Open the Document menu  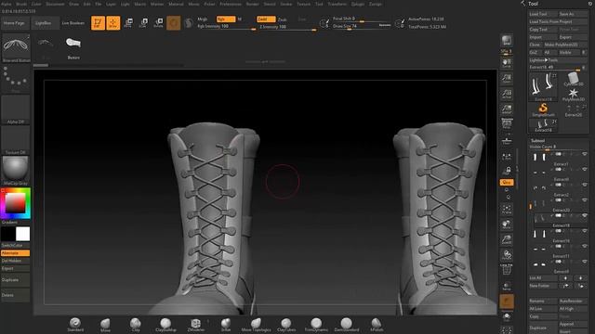pos(55,4)
